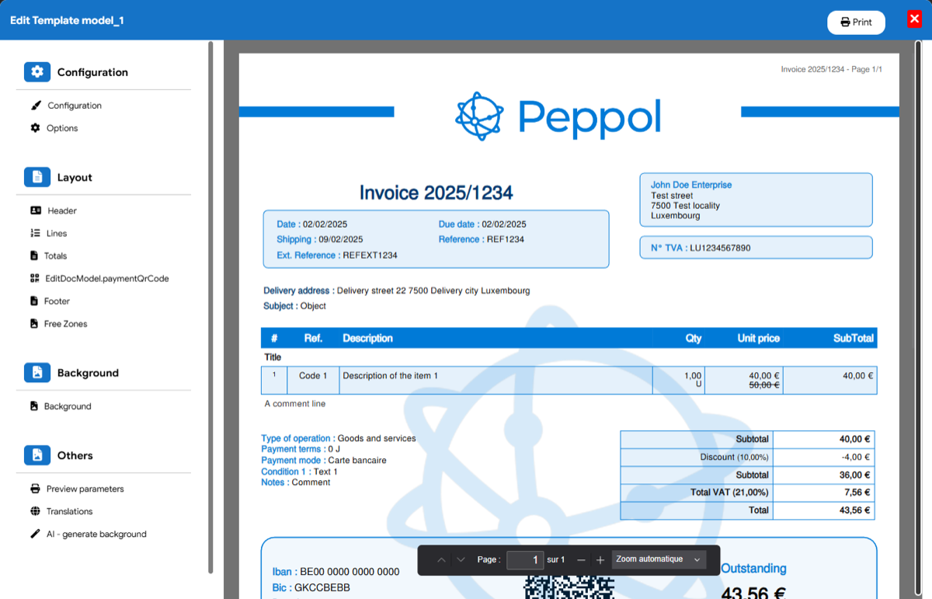This screenshot has height=599, width=932.
Task: Zoom in with the plus button
Action: 600,560
